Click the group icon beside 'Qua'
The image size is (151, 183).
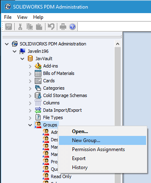coord(46,169)
